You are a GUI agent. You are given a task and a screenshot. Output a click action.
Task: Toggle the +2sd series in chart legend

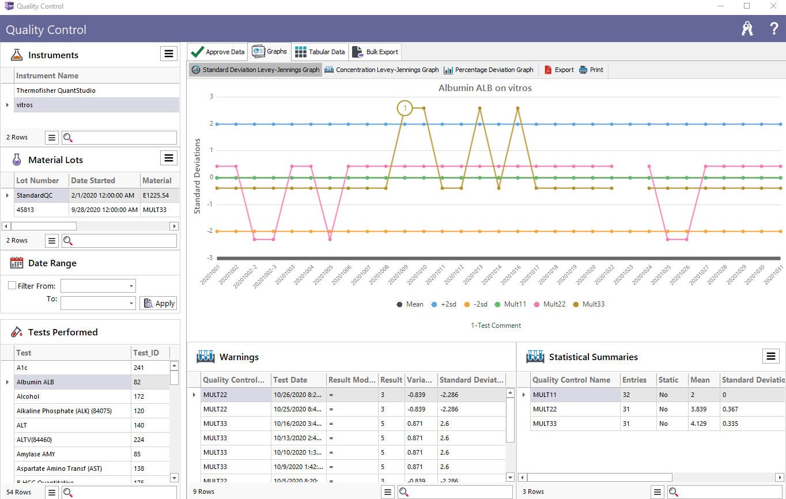point(443,304)
